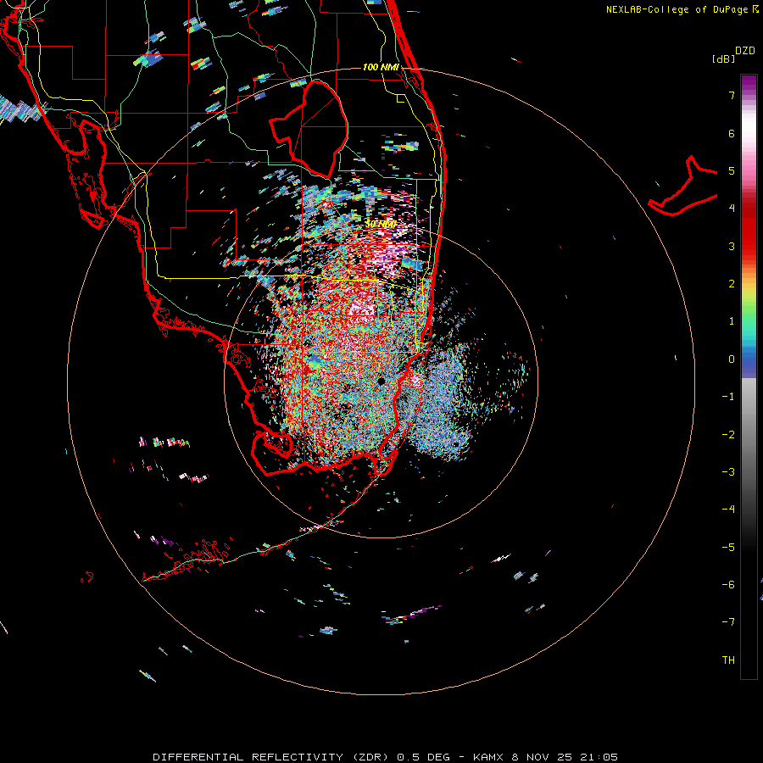Click the 3 dB tick on the scale
Viewport: 763px width, 763px height.
(x=732, y=246)
